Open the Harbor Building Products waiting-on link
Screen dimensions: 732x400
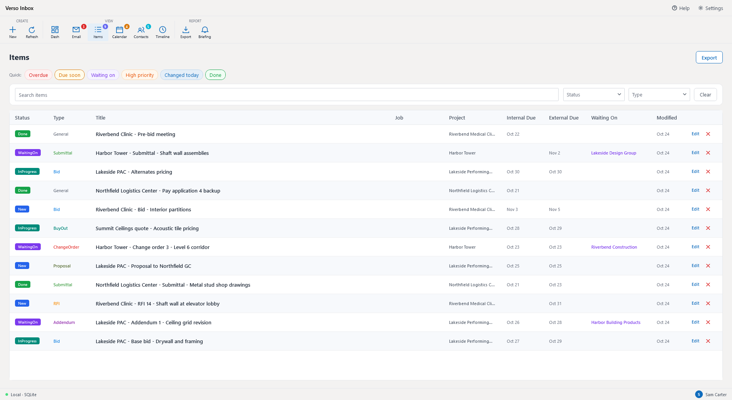[616, 322]
